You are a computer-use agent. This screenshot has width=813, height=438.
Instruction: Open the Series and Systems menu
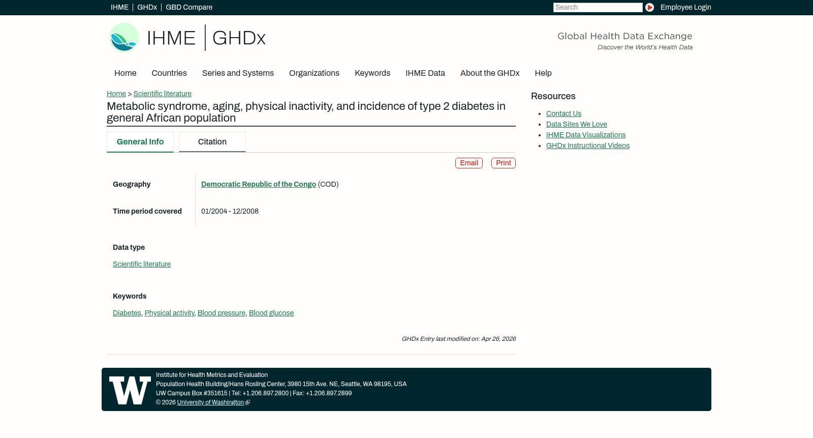click(x=238, y=73)
